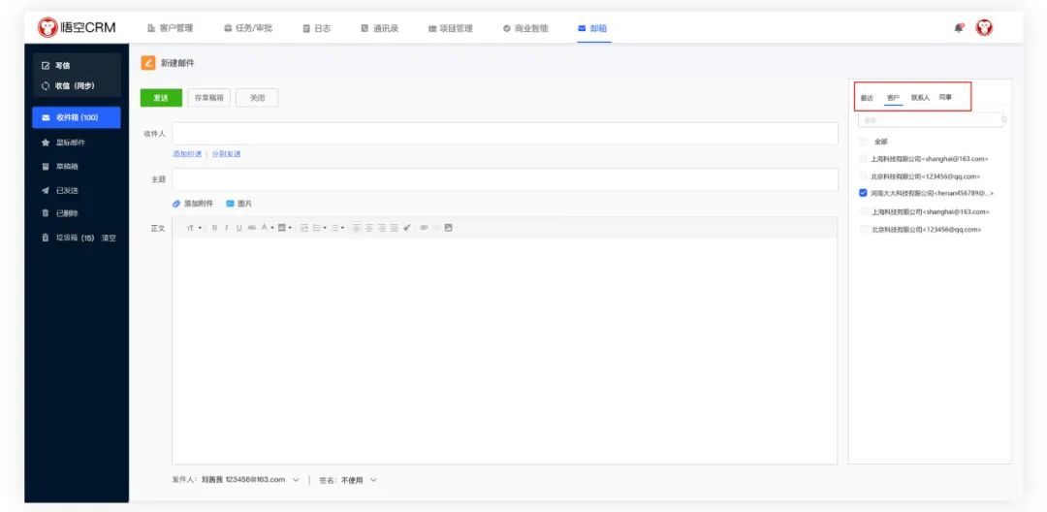The image size is (1047, 512).
Task: Open the 邮箱 mailbox menu
Action: [x=592, y=28]
